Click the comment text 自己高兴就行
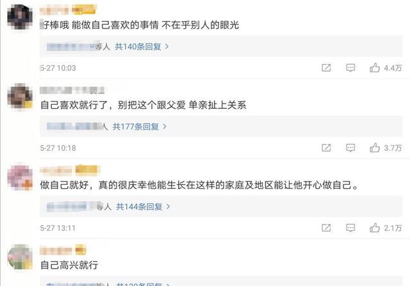Screen dimensions: 410x286 click(69, 264)
